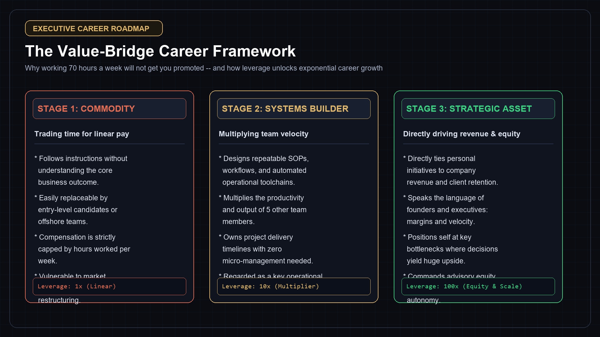Click the 'Owns project delivery' bullet

coord(266,249)
